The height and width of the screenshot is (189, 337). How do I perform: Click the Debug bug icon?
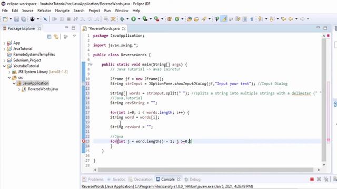122,19
